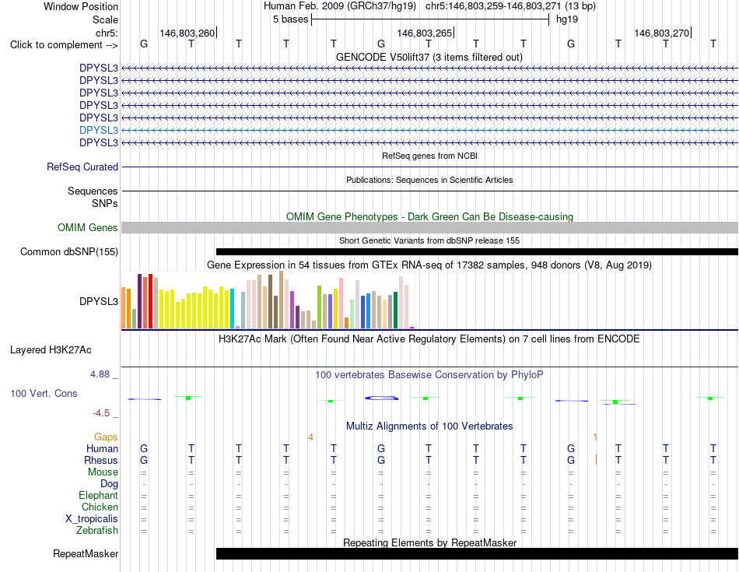Click the Sequences track label

tap(93, 191)
